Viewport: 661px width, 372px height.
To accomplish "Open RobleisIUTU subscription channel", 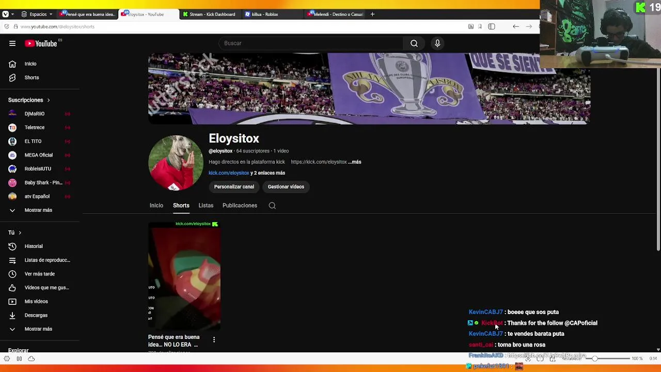I will click(38, 169).
